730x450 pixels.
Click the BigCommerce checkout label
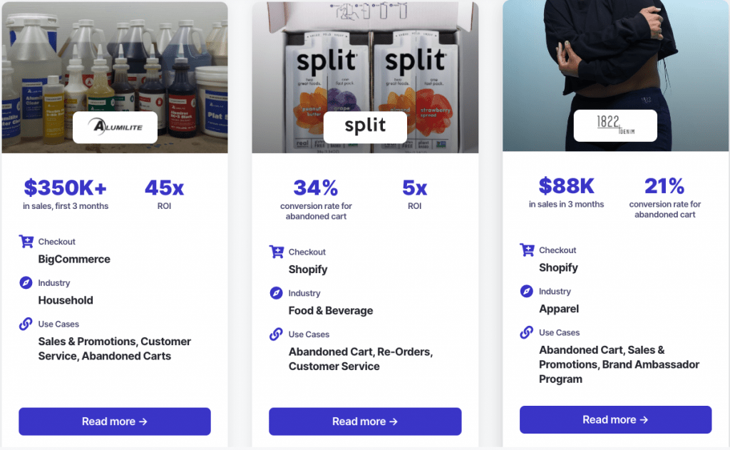click(74, 259)
